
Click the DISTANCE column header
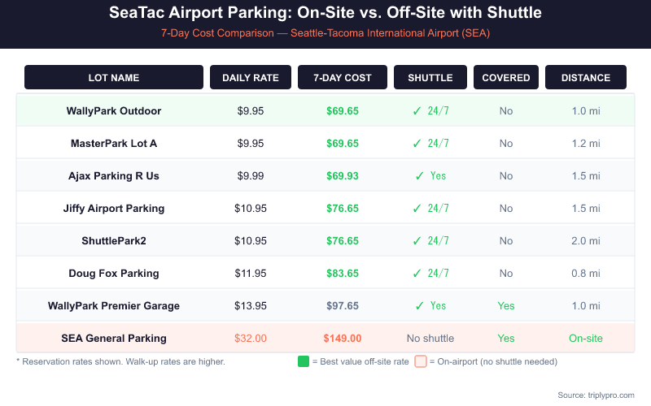pos(585,78)
